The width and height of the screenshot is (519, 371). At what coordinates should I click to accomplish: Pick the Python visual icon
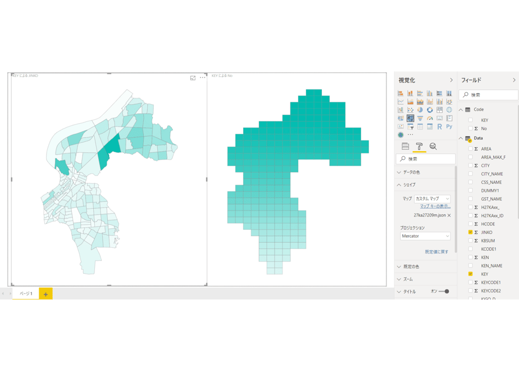click(449, 126)
